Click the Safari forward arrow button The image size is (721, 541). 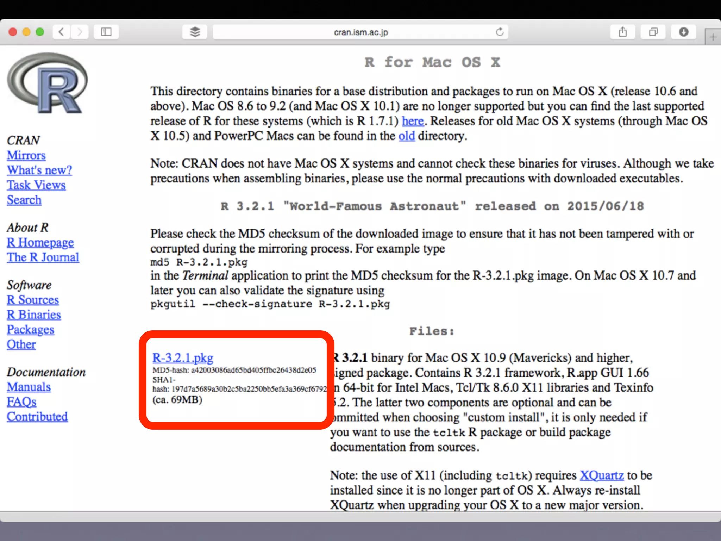pos(80,32)
